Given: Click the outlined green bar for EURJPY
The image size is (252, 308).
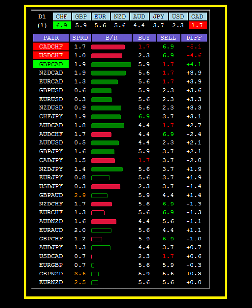Looking at the screenshot, I should pyautogui.click(x=100, y=178).
